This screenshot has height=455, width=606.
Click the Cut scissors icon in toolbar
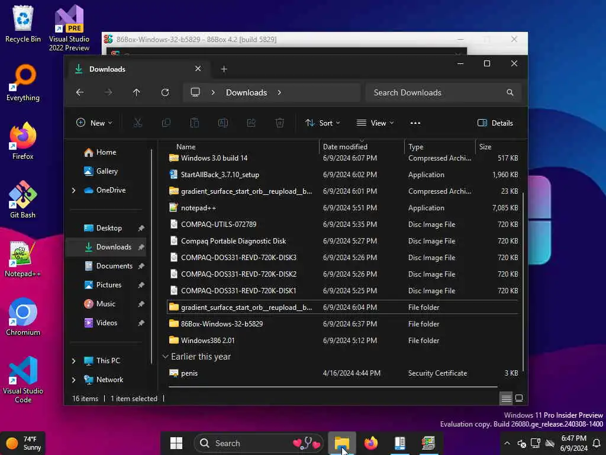pyautogui.click(x=137, y=123)
